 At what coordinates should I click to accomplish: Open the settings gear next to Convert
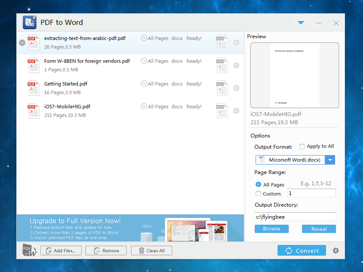336,251
